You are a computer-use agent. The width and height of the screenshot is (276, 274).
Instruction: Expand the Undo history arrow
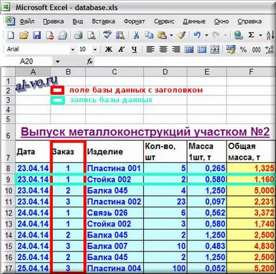[206, 36]
